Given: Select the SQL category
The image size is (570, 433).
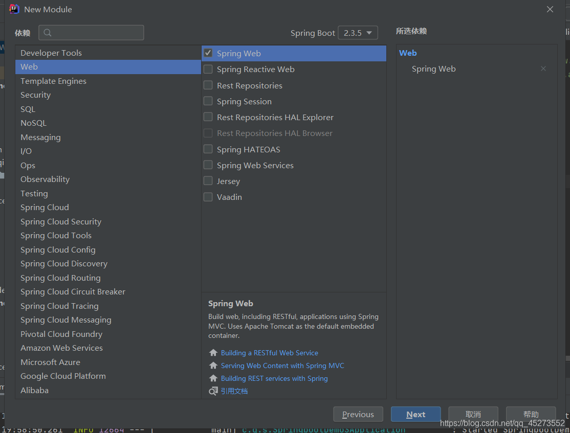Looking at the screenshot, I should click(x=108, y=109).
